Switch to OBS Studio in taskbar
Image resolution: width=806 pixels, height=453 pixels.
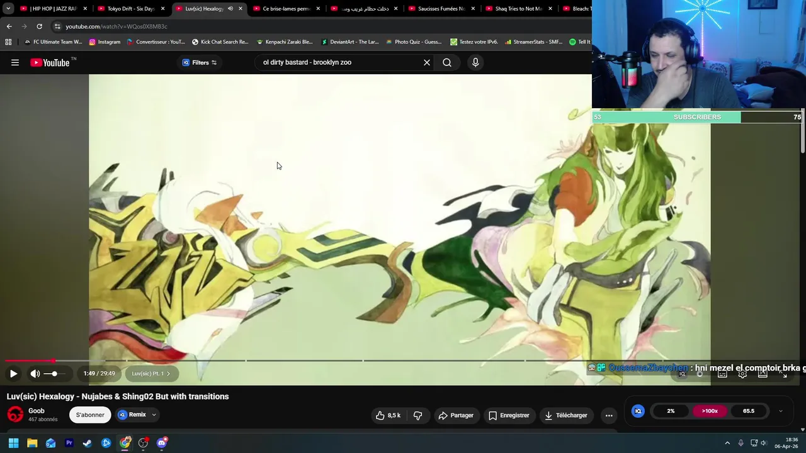coord(143,443)
